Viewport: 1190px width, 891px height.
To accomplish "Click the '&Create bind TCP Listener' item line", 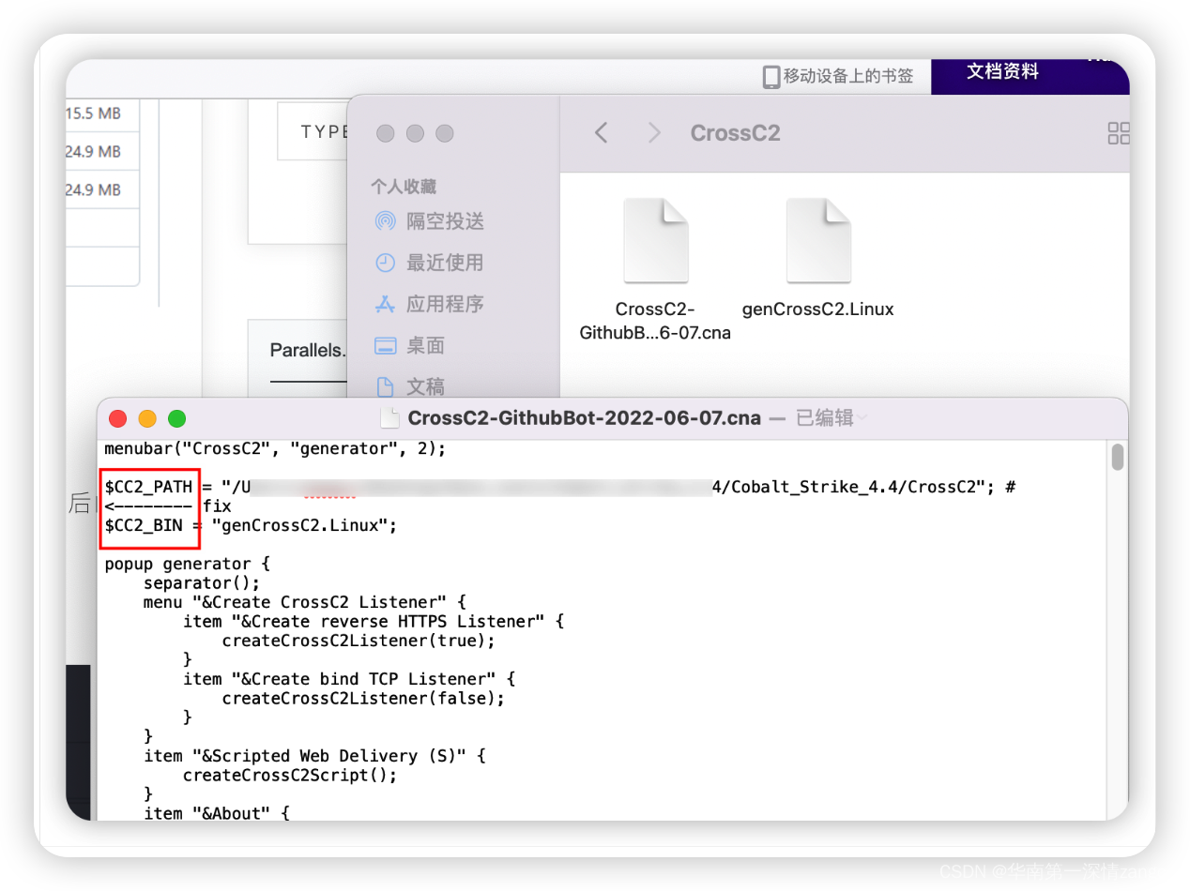I will click(x=349, y=678).
